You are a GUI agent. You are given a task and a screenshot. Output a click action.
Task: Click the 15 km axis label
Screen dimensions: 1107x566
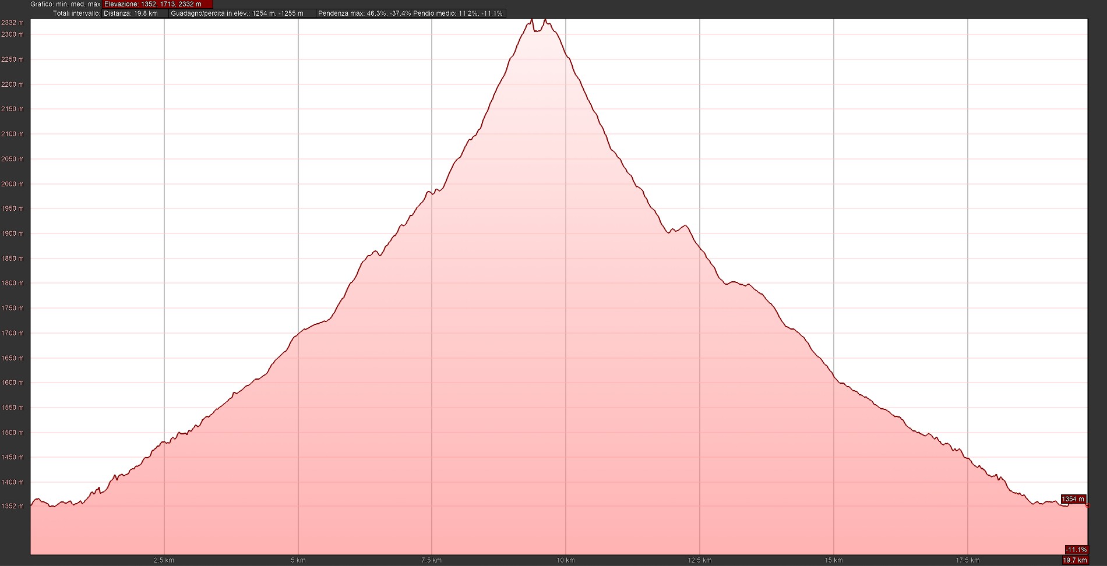(x=833, y=560)
